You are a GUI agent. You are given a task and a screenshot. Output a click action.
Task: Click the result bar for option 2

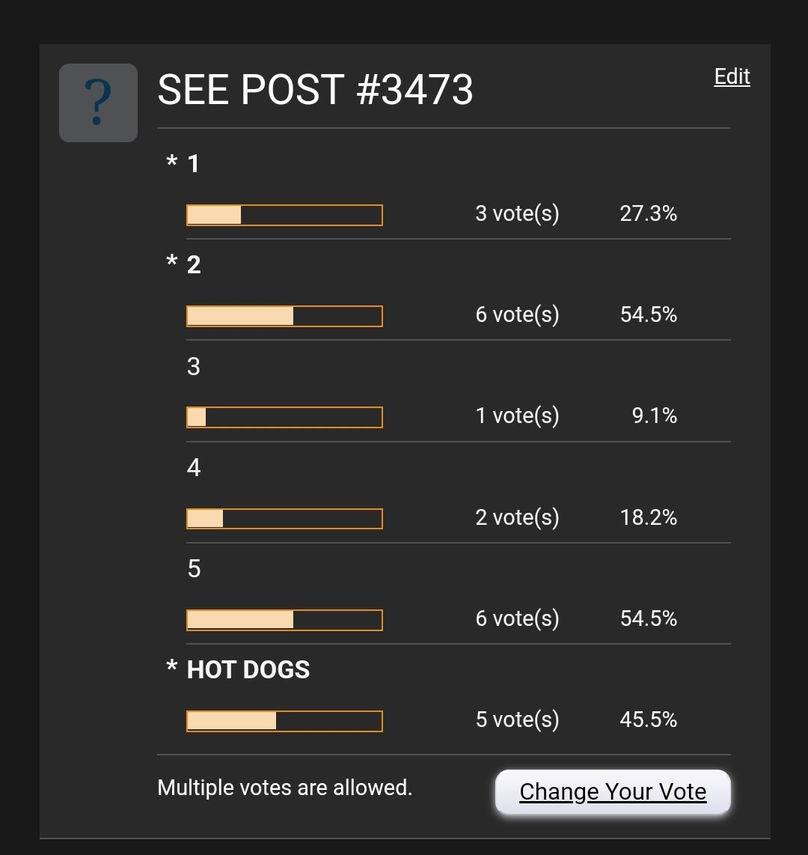(x=284, y=316)
